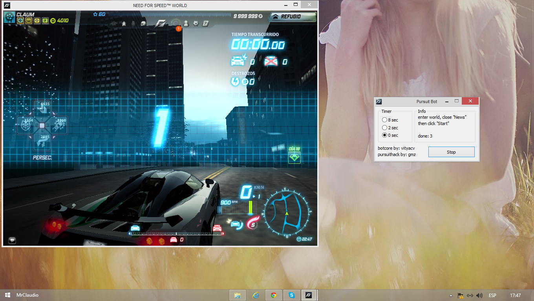The width and height of the screenshot is (534, 301).
Task: Click the PERSEC. power-up set label
Action: tap(42, 158)
